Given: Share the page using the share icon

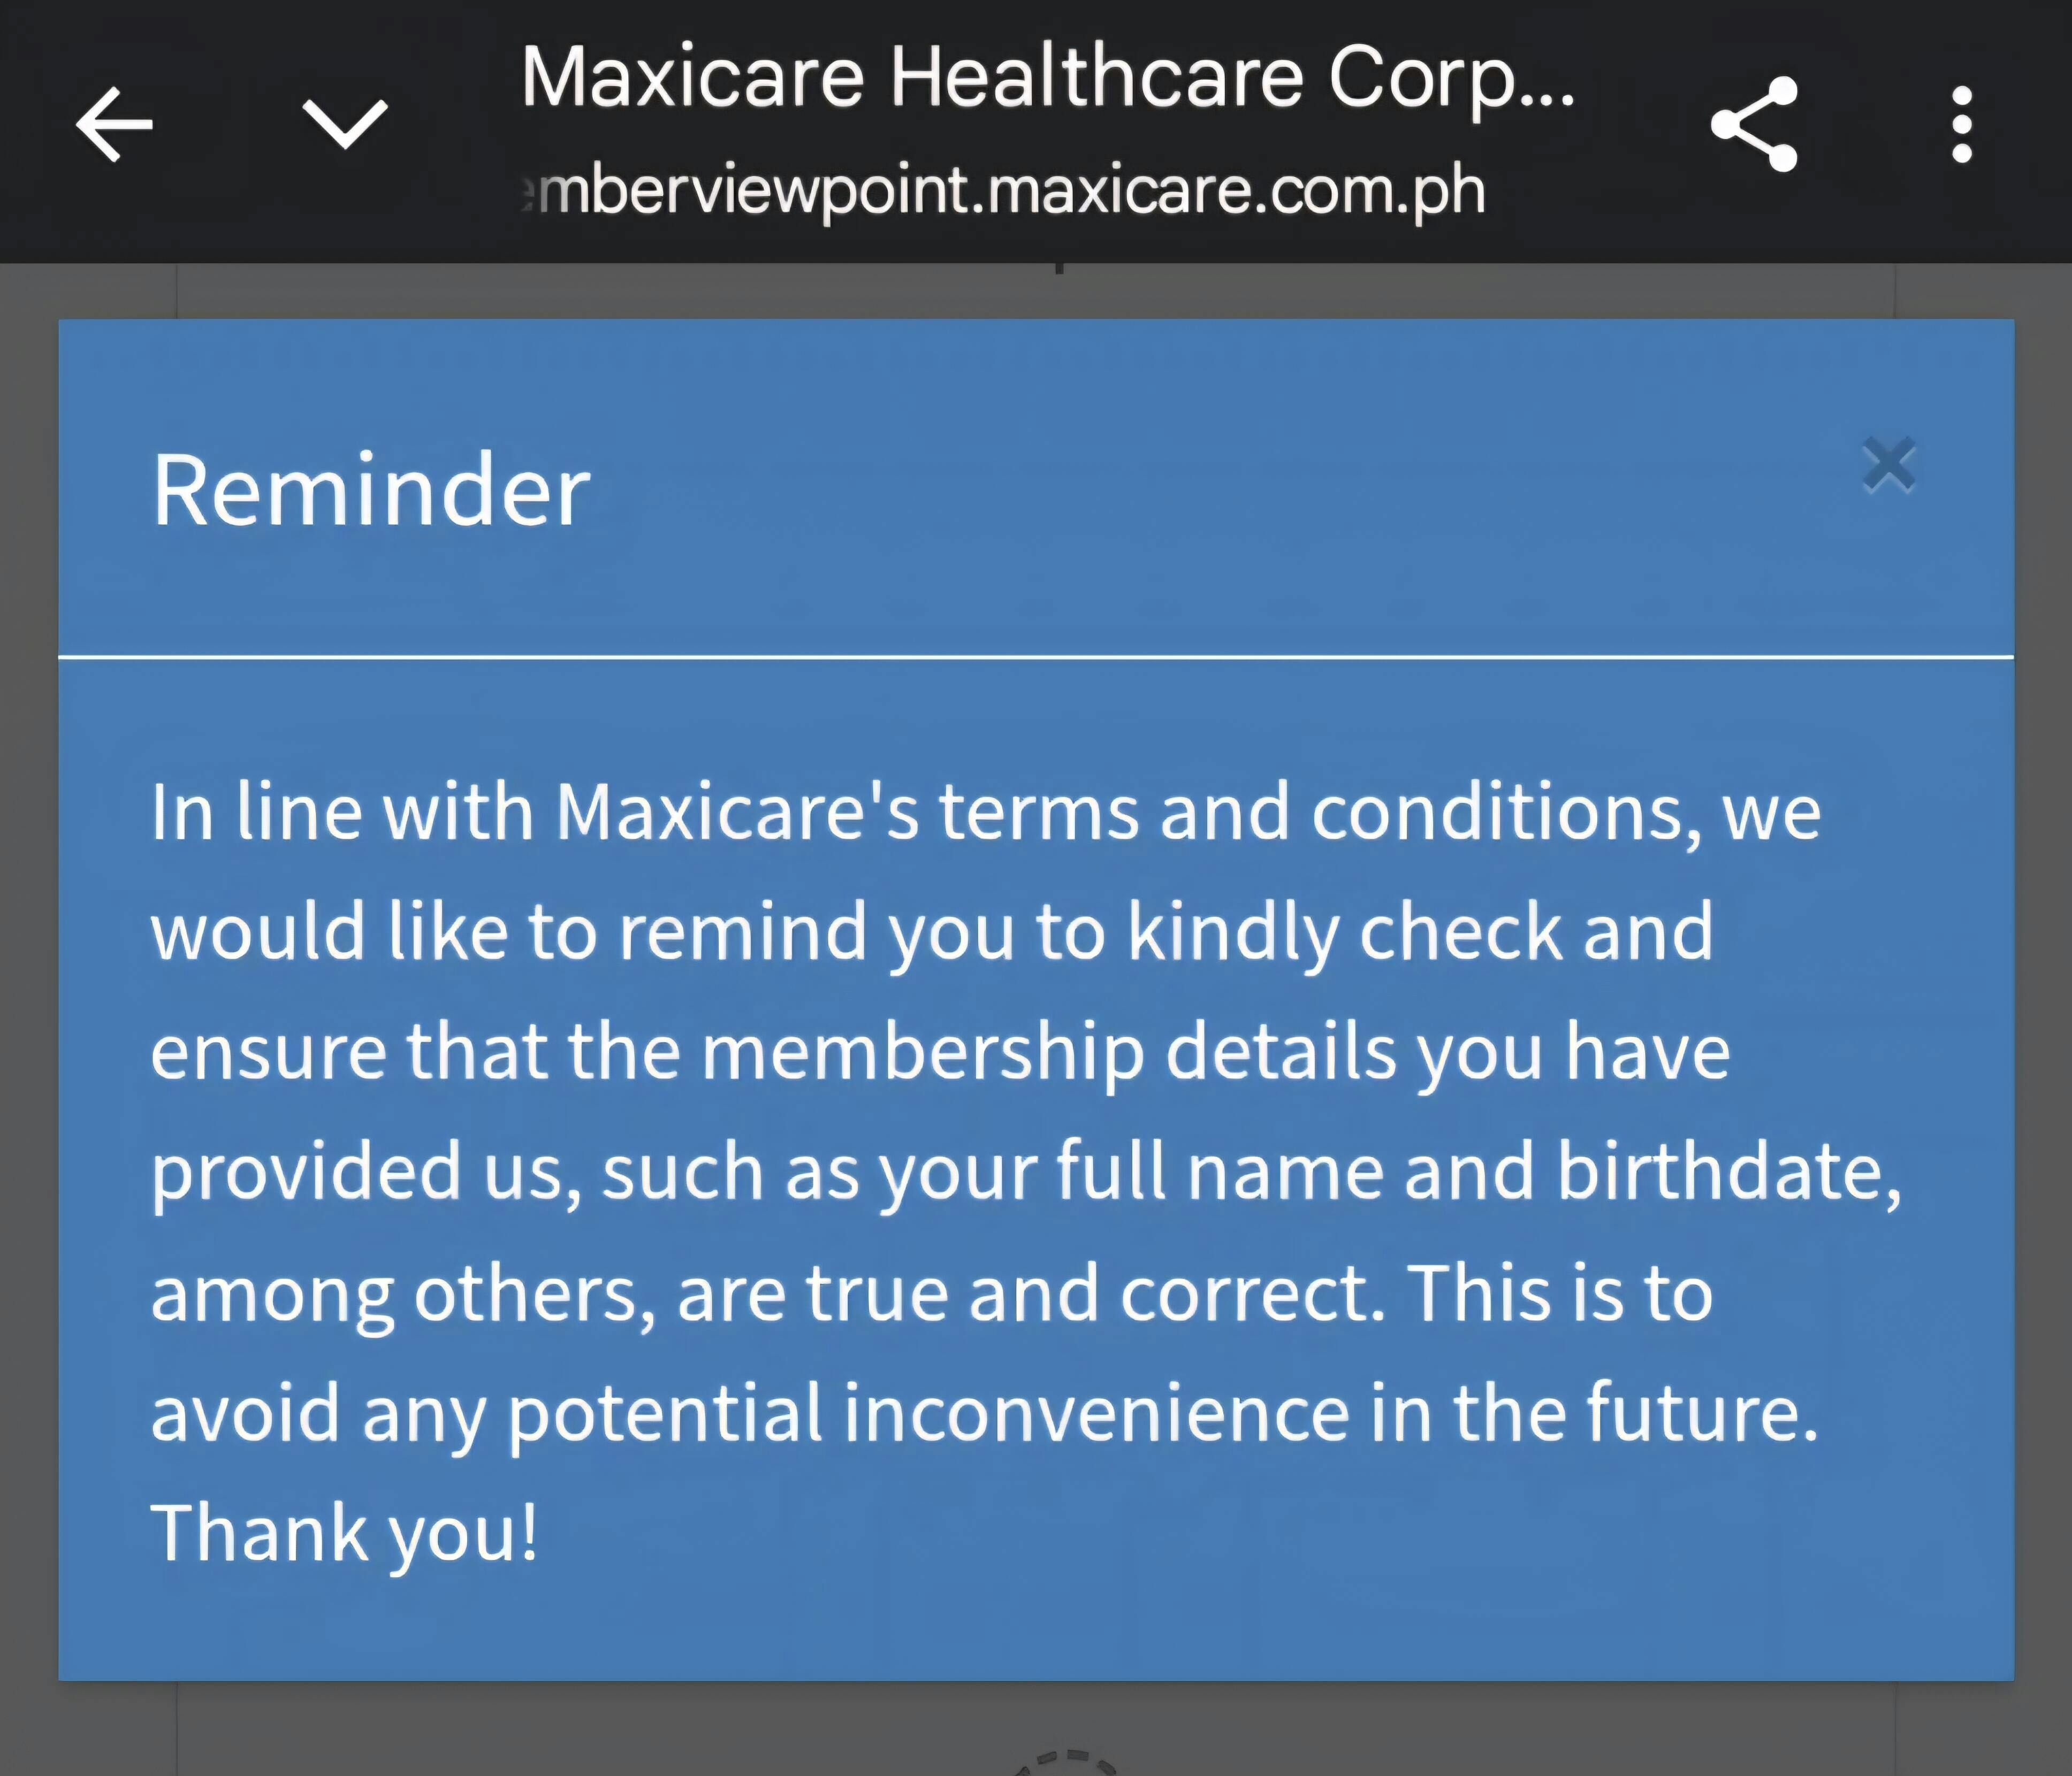Looking at the screenshot, I should [1755, 124].
